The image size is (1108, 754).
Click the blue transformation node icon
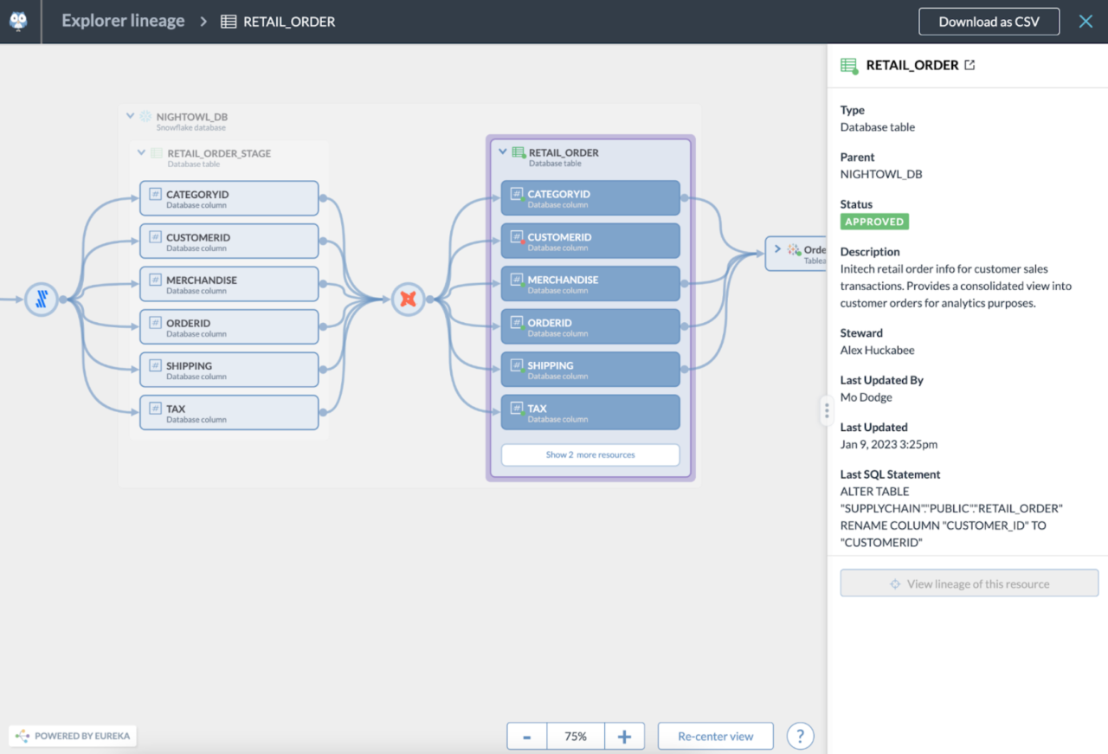(41, 300)
